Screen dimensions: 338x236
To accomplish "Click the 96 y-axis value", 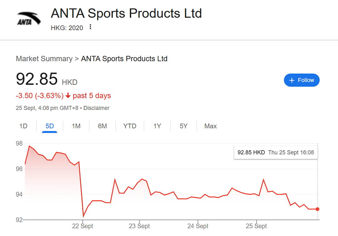I will click(x=19, y=169).
